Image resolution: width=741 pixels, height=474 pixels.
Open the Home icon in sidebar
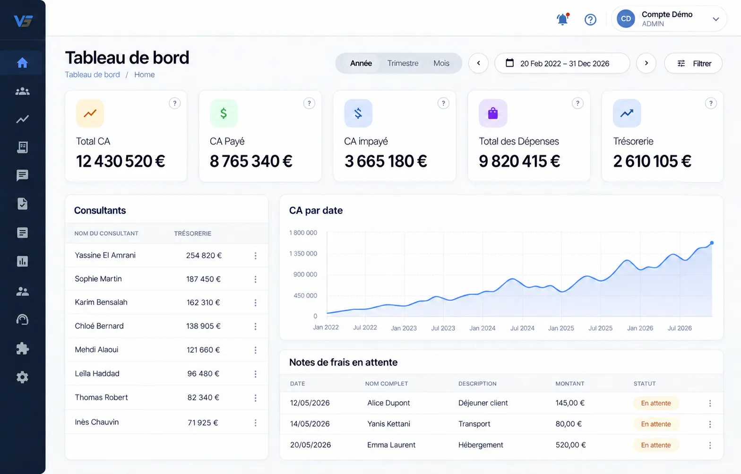[x=22, y=63]
